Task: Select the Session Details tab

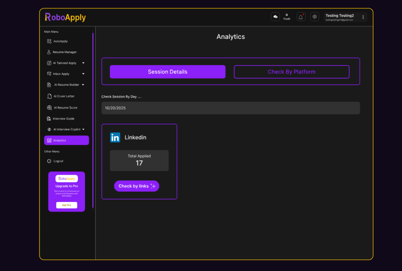Action: tap(168, 71)
